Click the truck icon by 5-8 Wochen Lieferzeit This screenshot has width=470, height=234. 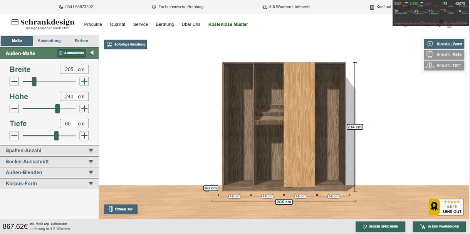[265, 7]
